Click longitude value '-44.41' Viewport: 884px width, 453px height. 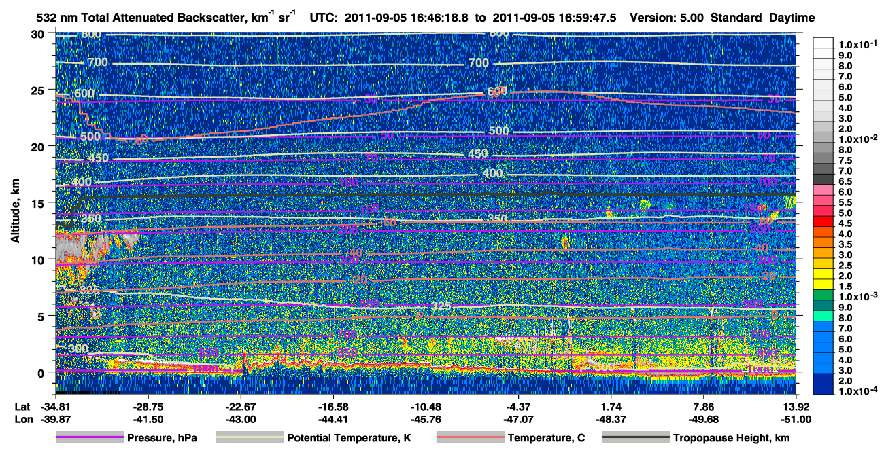(333, 419)
